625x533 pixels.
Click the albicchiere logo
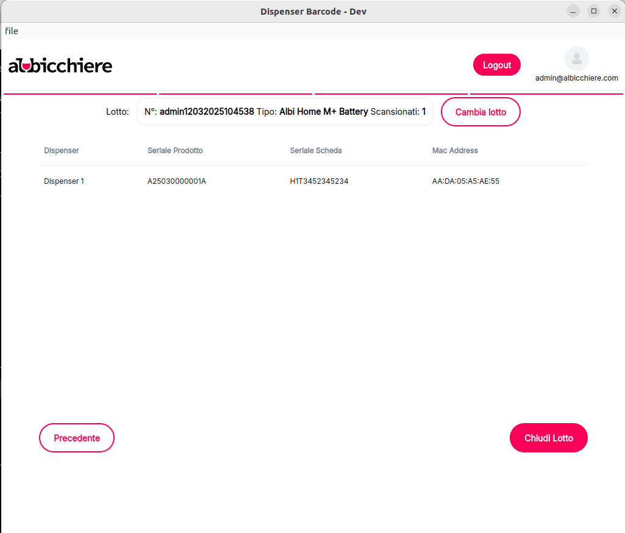[60, 65]
